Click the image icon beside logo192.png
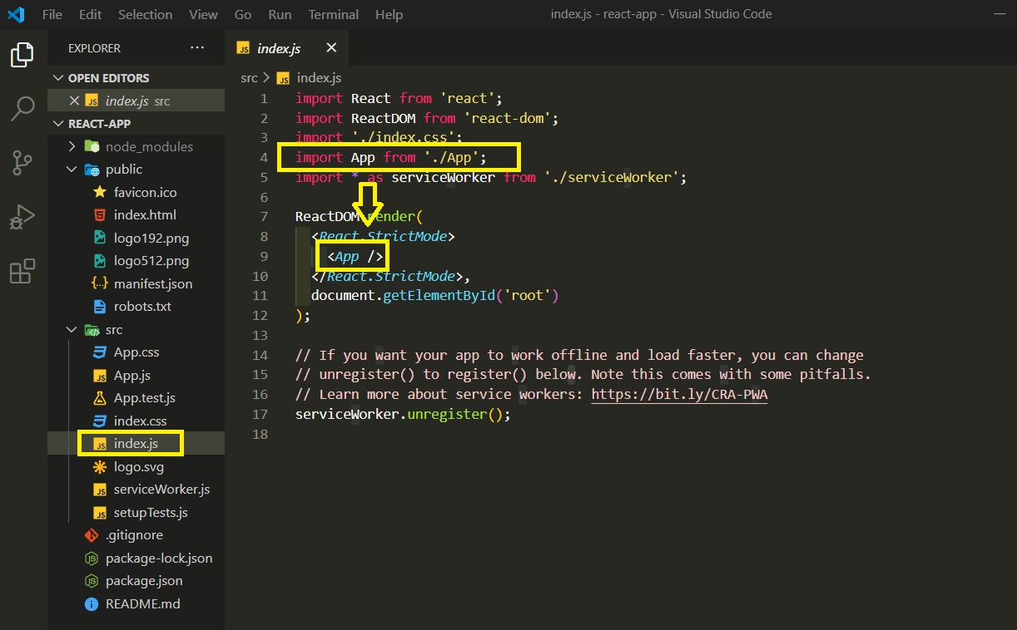The width and height of the screenshot is (1017, 630). coord(99,238)
